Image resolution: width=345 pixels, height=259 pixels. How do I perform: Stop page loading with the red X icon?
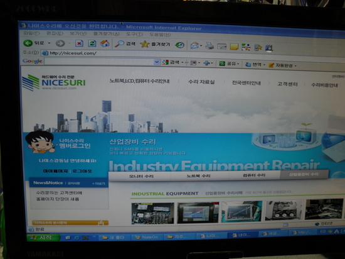pos(79,43)
